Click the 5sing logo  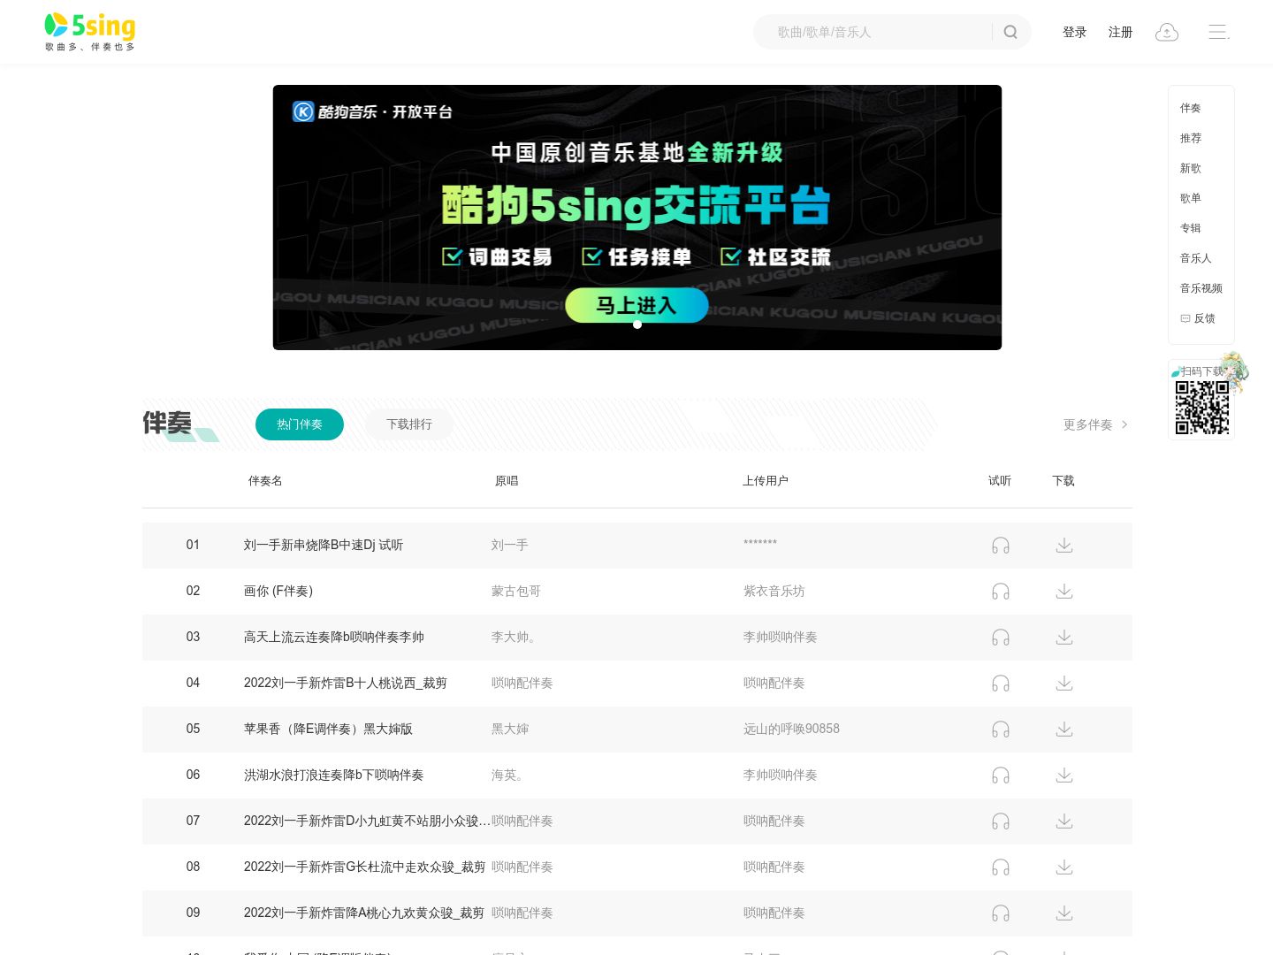(x=90, y=32)
